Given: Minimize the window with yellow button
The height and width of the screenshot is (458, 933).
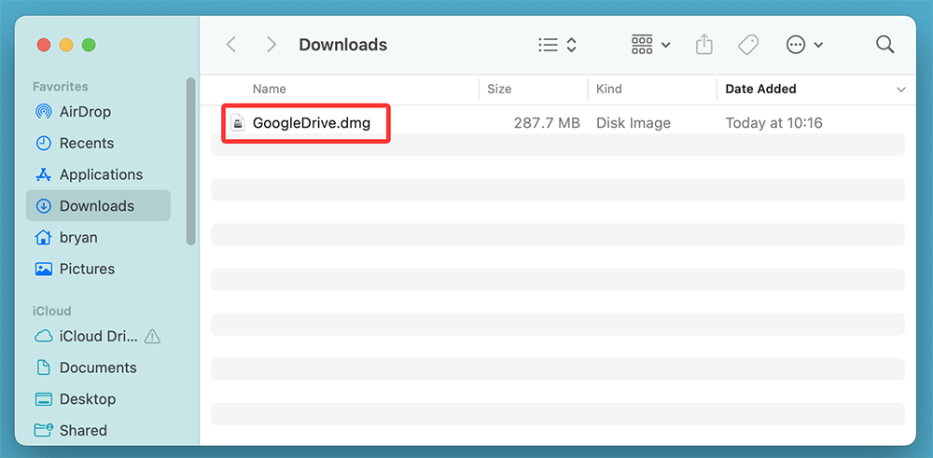Looking at the screenshot, I should coord(66,45).
